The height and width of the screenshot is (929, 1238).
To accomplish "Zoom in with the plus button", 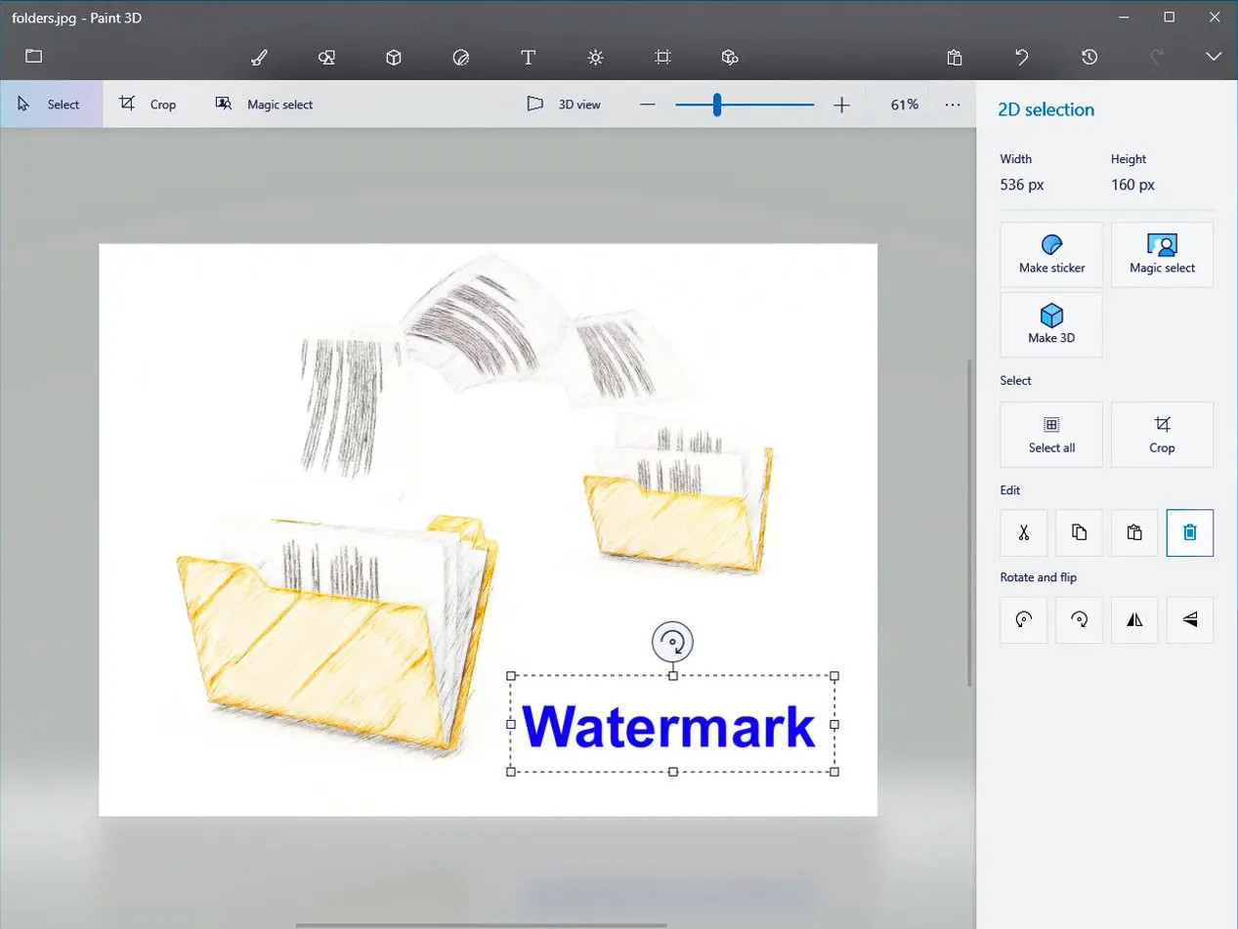I will [842, 105].
